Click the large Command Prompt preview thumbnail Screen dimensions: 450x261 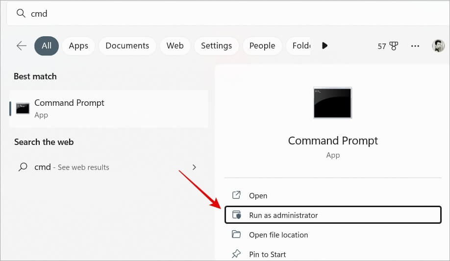[x=332, y=103]
